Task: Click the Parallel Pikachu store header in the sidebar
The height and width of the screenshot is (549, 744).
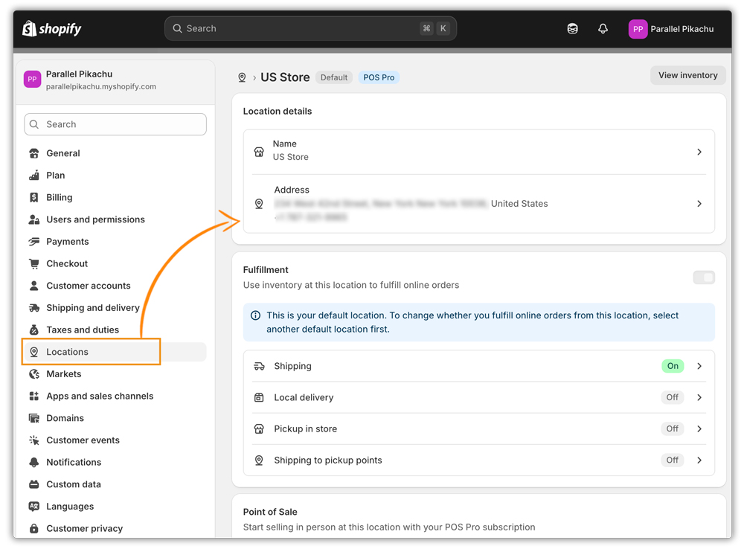Action: 115,80
